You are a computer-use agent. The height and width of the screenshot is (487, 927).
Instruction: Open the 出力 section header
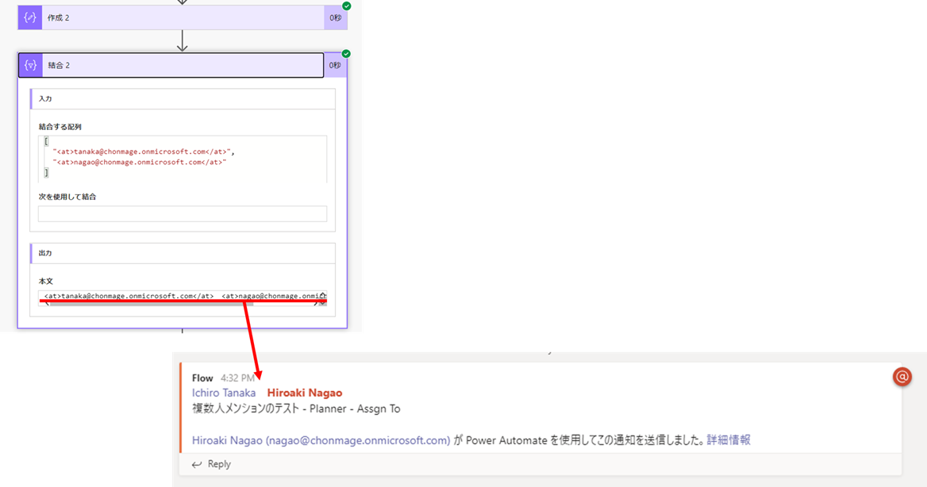[183, 253]
